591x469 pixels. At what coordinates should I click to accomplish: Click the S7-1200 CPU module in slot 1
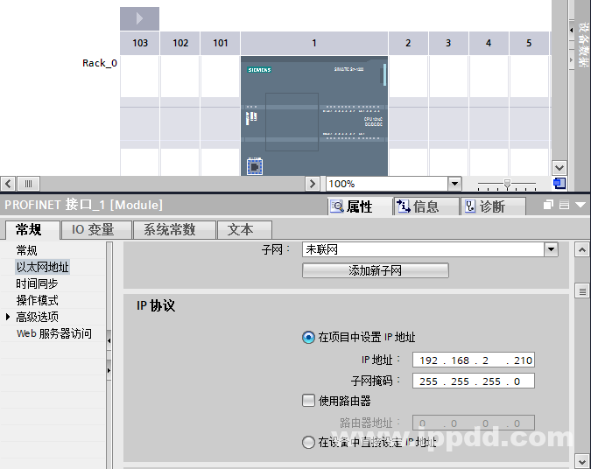click(314, 115)
